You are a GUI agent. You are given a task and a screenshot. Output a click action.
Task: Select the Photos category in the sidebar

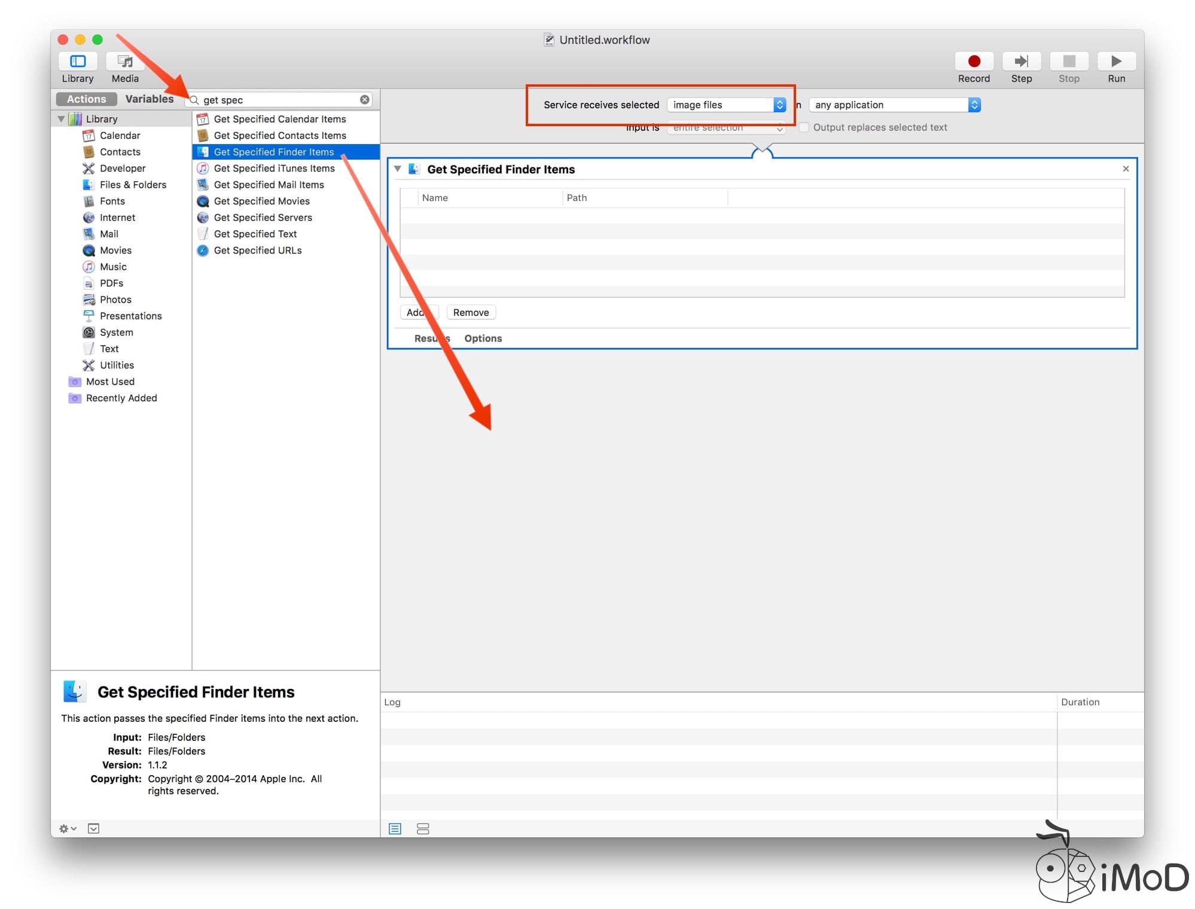(x=115, y=299)
